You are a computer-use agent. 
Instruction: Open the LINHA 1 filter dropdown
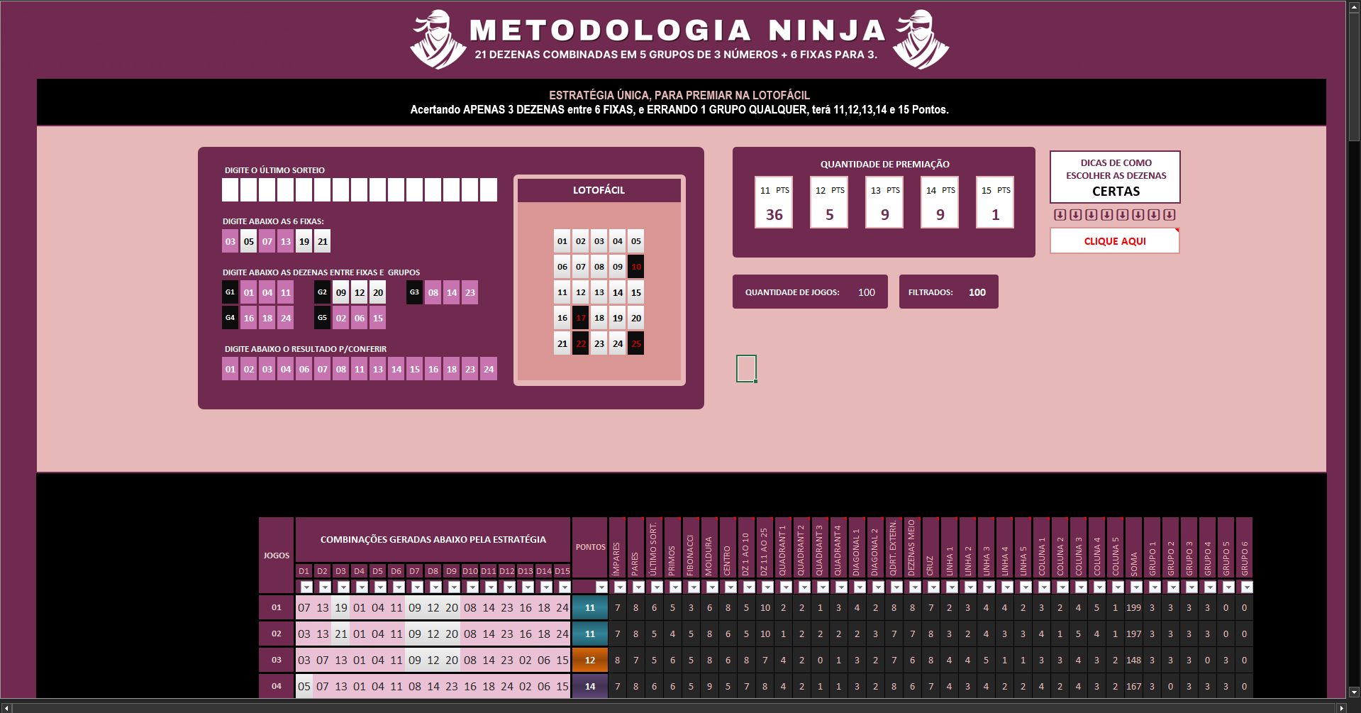(x=952, y=587)
